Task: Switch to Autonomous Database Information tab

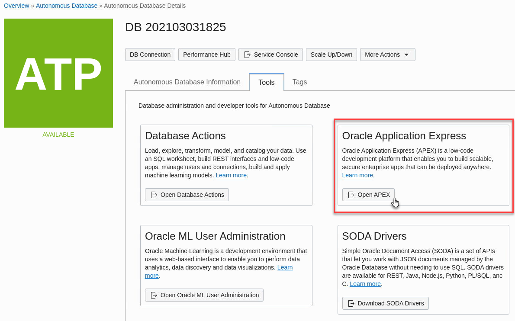Action: pos(187,82)
